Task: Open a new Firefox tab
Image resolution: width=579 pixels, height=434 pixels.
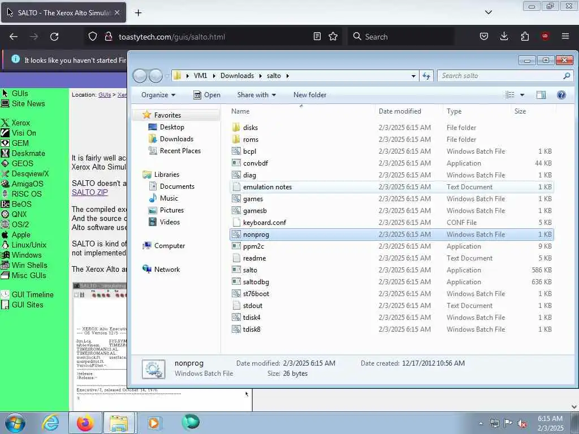Action: click(x=138, y=12)
